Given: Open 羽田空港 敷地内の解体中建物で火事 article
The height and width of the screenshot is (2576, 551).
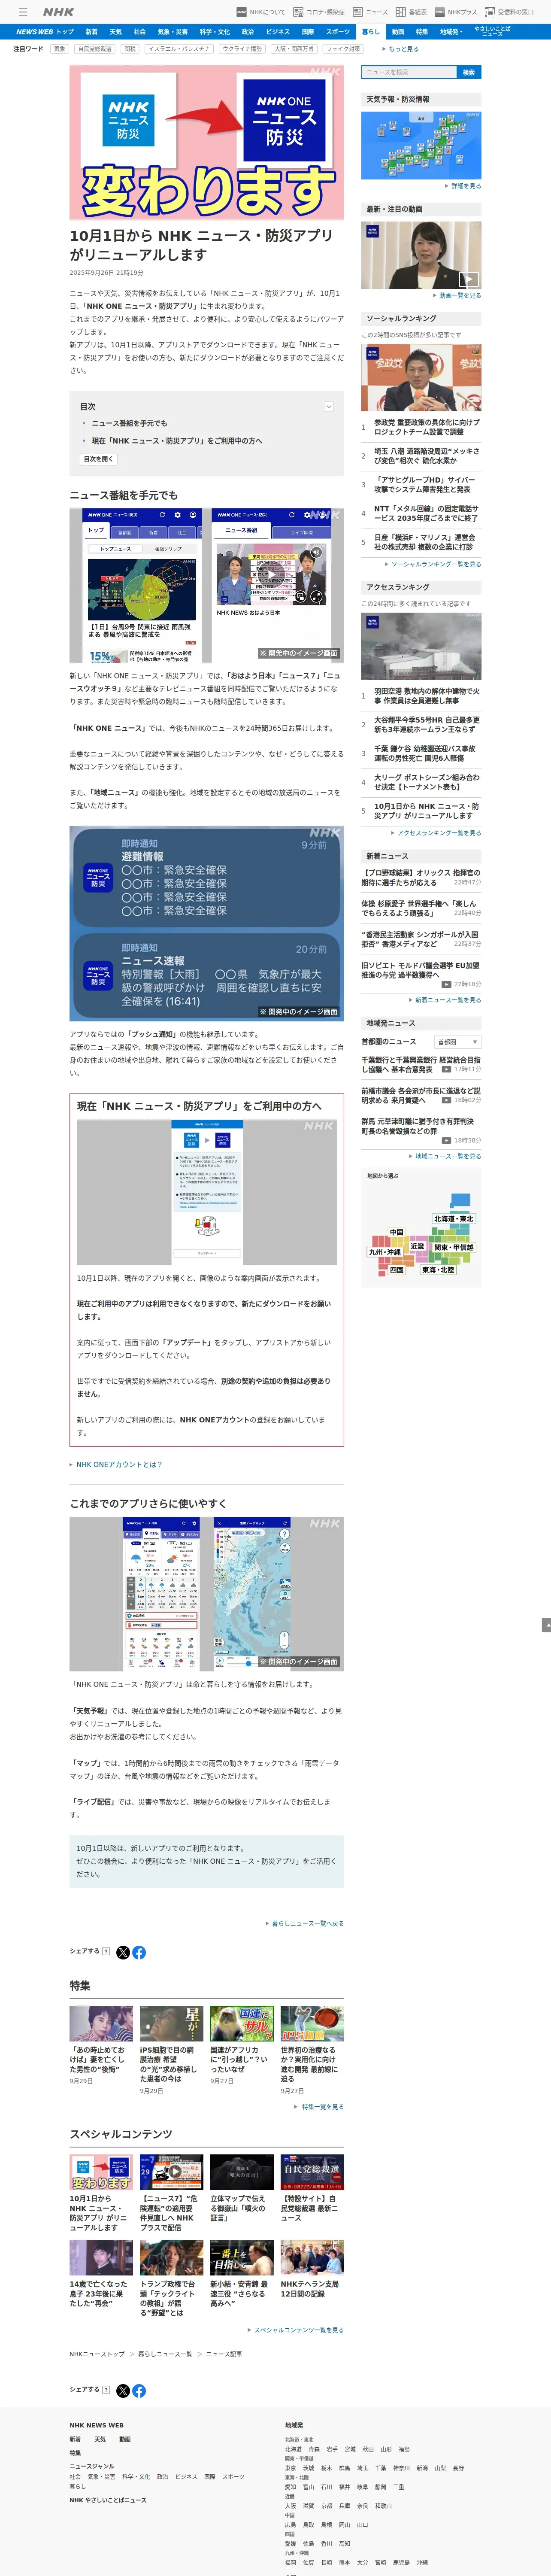Looking at the screenshot, I should [x=427, y=696].
